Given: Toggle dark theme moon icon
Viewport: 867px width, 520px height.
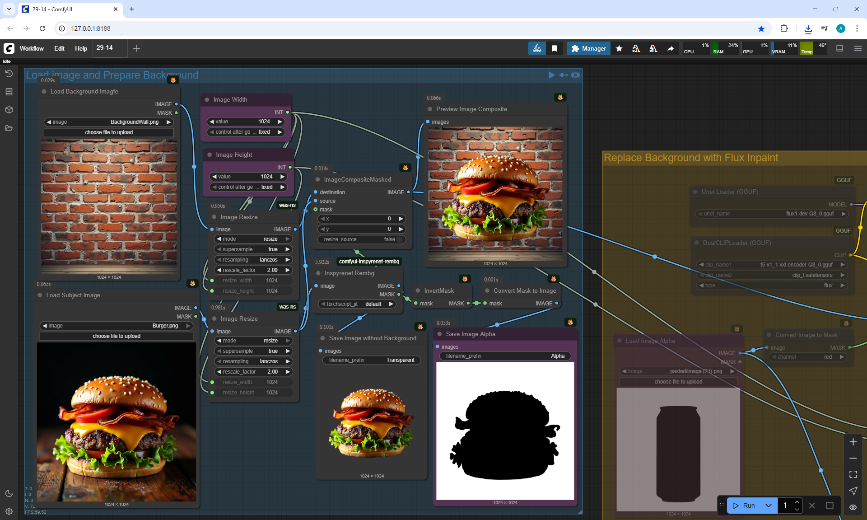Looking at the screenshot, I should pos(9,493).
